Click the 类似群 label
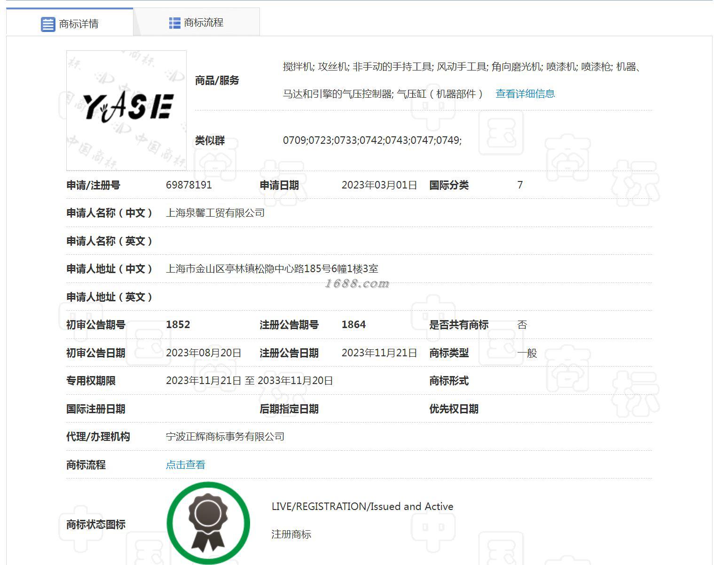The height and width of the screenshot is (565, 714). coord(210,141)
